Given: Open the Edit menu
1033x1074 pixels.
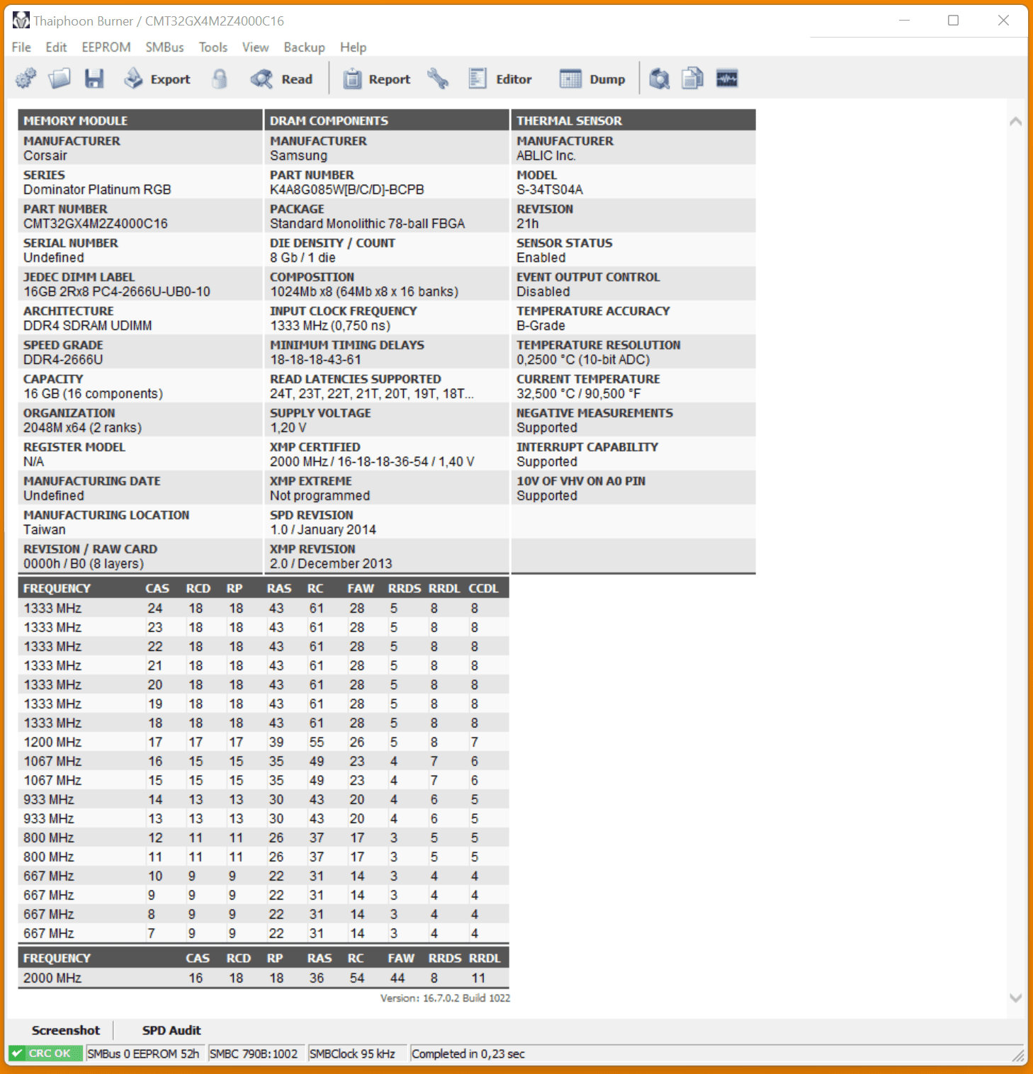Looking at the screenshot, I should click(56, 47).
